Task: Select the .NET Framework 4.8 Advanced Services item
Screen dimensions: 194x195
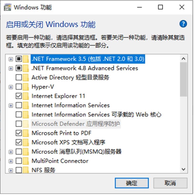Action: tap(85, 68)
